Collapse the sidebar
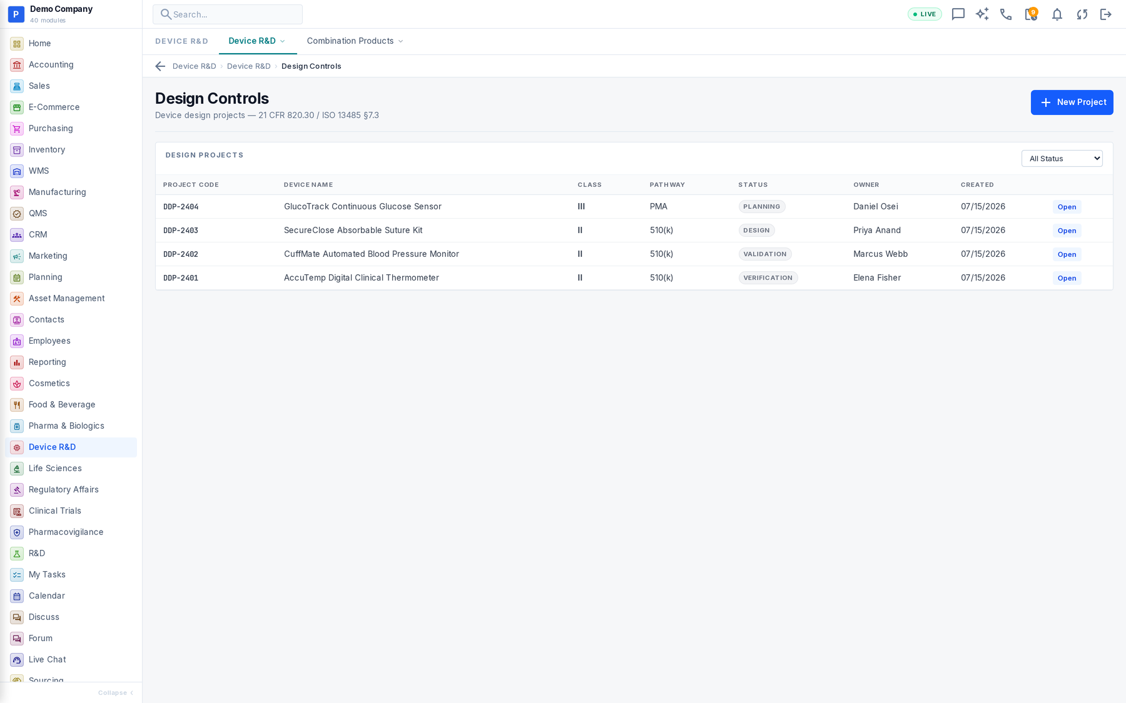 coord(116,692)
